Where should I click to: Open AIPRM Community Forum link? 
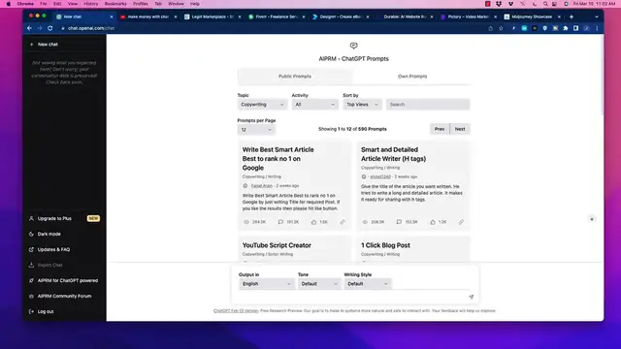point(64,296)
